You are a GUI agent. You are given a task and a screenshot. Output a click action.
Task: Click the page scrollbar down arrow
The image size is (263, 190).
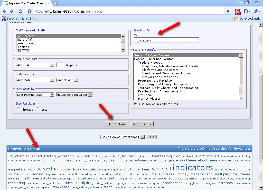[261, 188]
